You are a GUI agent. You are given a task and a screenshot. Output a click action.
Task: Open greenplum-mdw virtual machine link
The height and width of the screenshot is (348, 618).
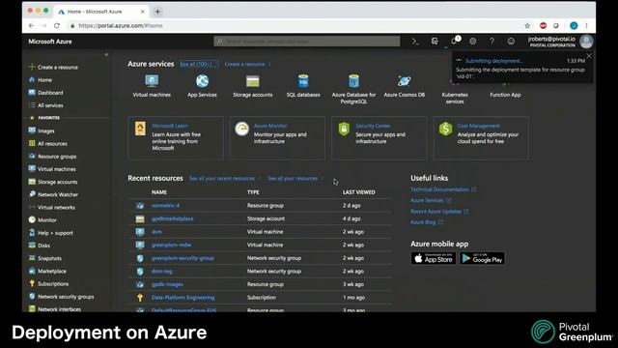[x=171, y=245]
